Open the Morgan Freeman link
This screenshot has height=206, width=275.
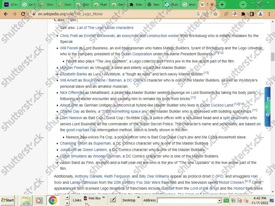point(74,68)
